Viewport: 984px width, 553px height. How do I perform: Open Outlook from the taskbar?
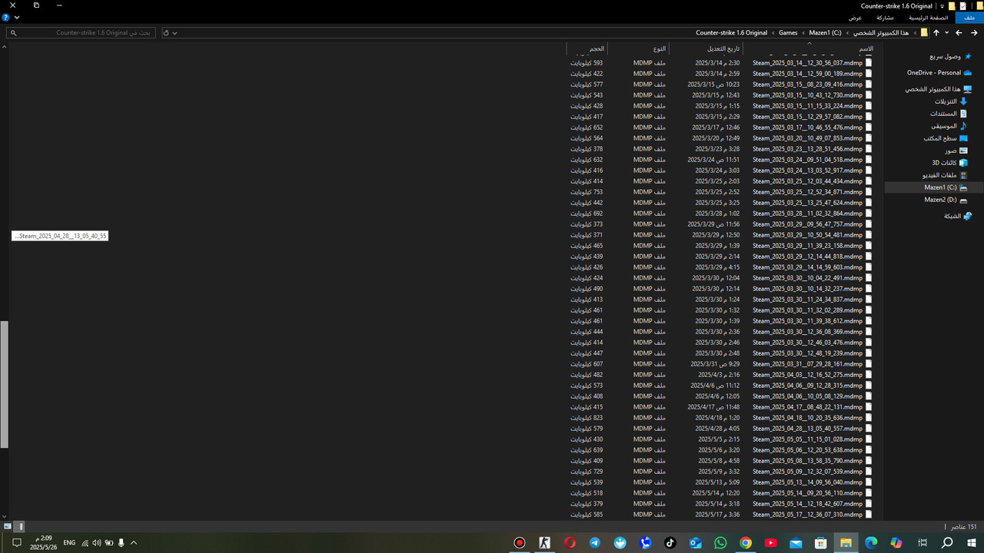695,542
